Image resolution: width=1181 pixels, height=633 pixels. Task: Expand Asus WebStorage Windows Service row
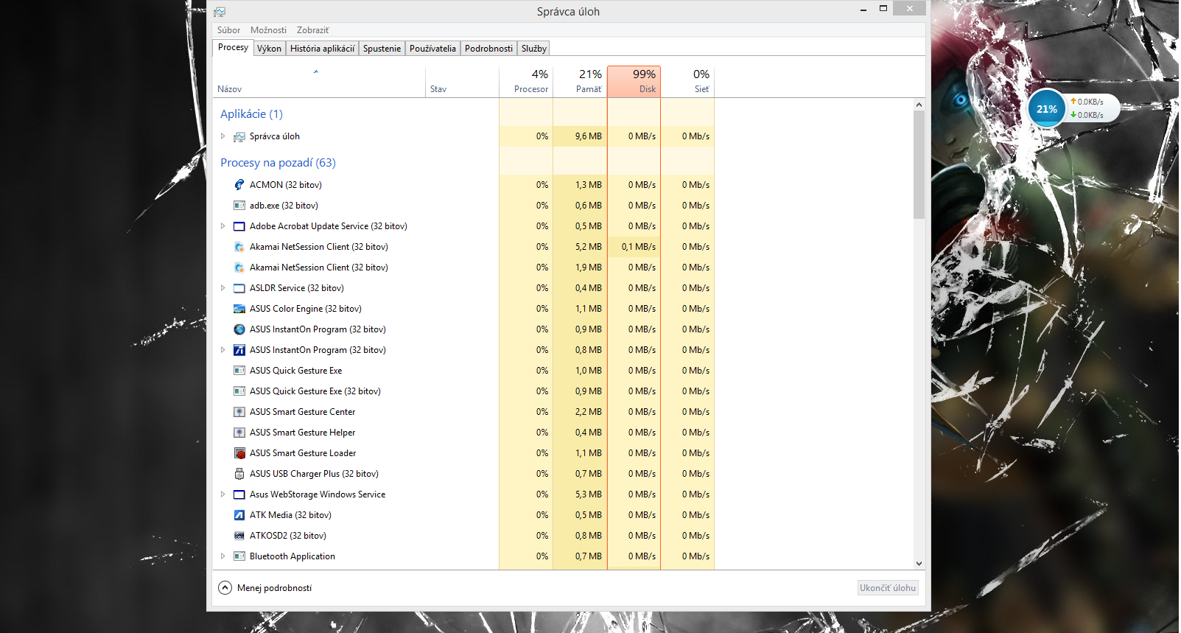(223, 494)
